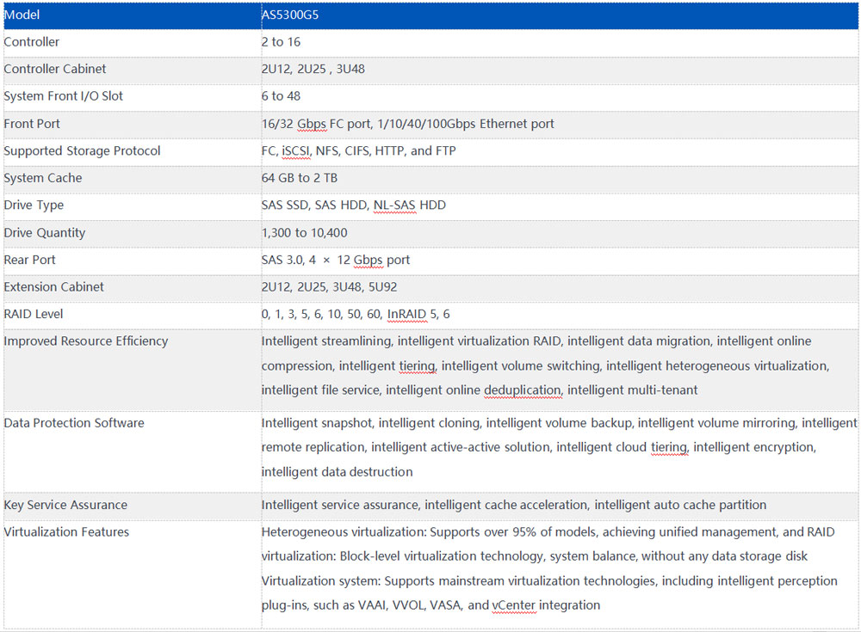Click the 'Controller Cabinet' label
This screenshot has height=632, width=861.
click(55, 69)
